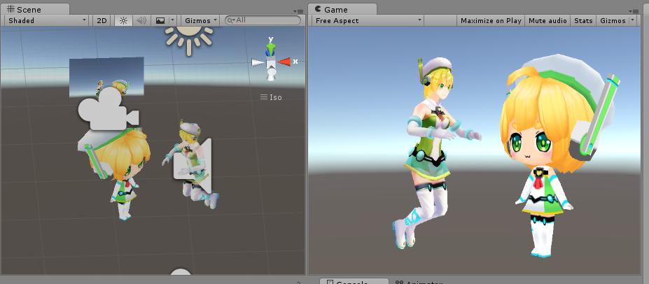Open scene effects dropdown arrow
The image size is (649, 284).
pyautogui.click(x=173, y=20)
